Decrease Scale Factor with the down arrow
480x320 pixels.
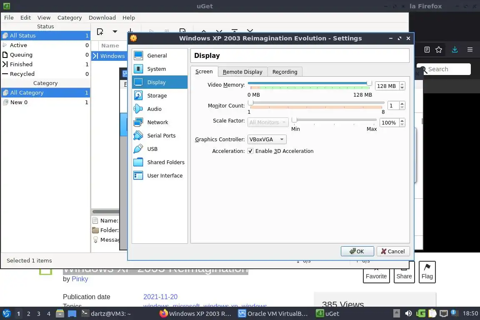tap(402, 125)
